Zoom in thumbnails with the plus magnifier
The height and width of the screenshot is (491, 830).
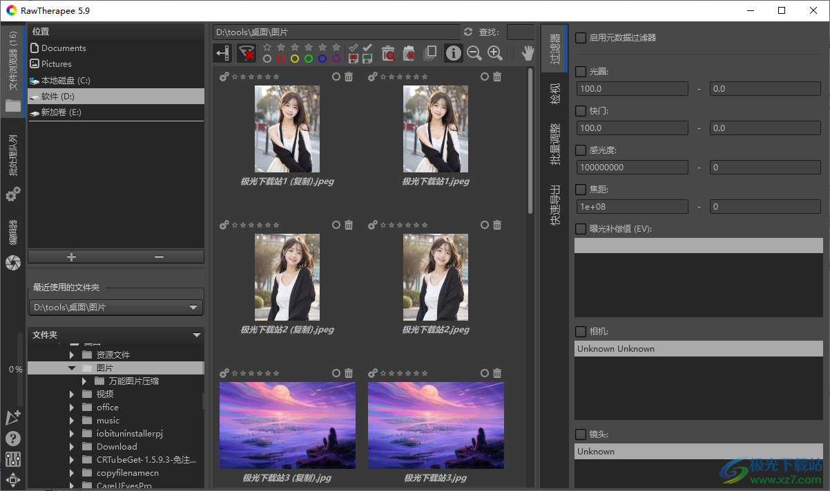pos(494,53)
